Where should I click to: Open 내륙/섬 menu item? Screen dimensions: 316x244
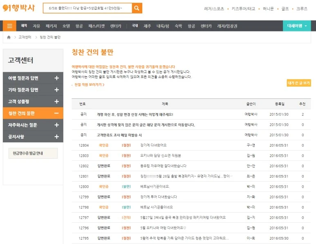pyautogui.click(x=163, y=26)
